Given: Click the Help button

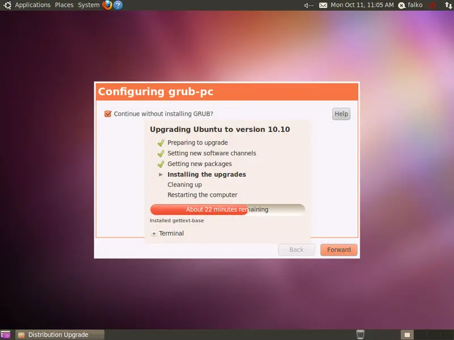Looking at the screenshot, I should point(341,114).
